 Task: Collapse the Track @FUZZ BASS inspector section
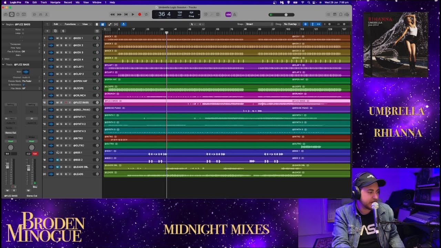pyautogui.click(x=3, y=64)
